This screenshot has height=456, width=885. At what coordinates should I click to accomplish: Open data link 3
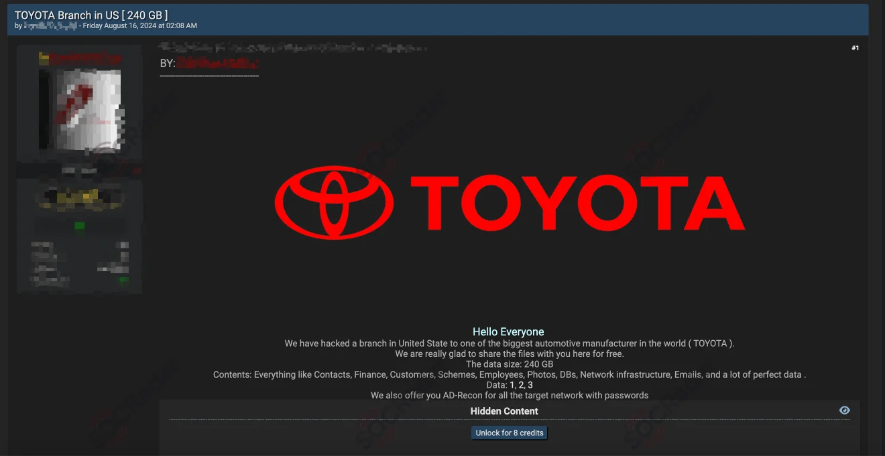click(530, 385)
